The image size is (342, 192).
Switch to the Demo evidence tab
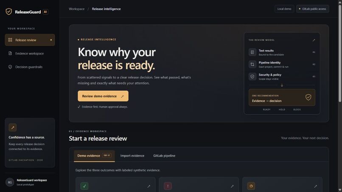tap(94, 156)
